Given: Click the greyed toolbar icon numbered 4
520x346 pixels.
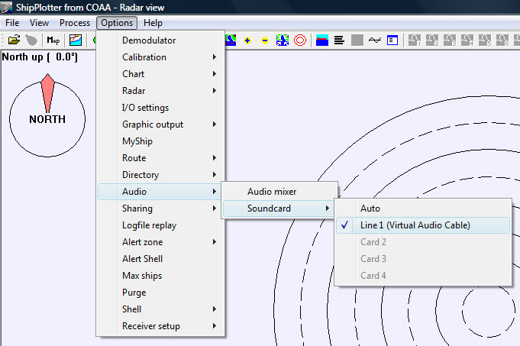Looking at the screenshot, I should click(467, 40).
